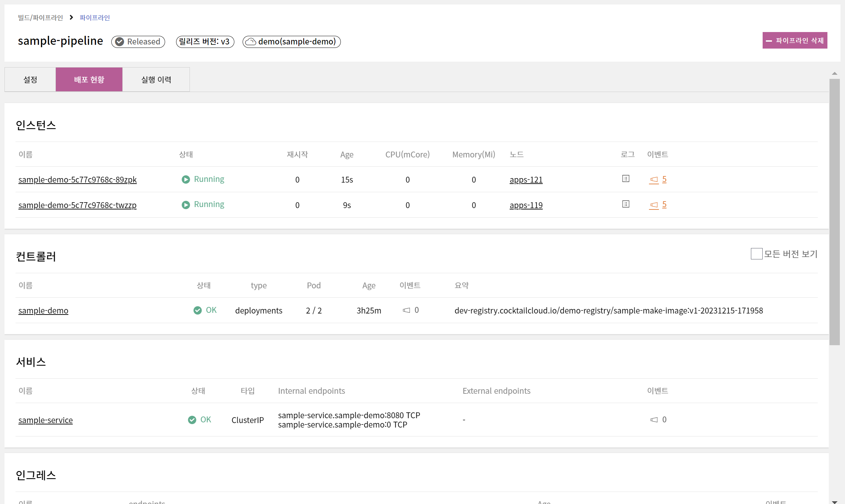Click events megaphone icon in sample-service row
The height and width of the screenshot is (504, 845).
(x=654, y=420)
